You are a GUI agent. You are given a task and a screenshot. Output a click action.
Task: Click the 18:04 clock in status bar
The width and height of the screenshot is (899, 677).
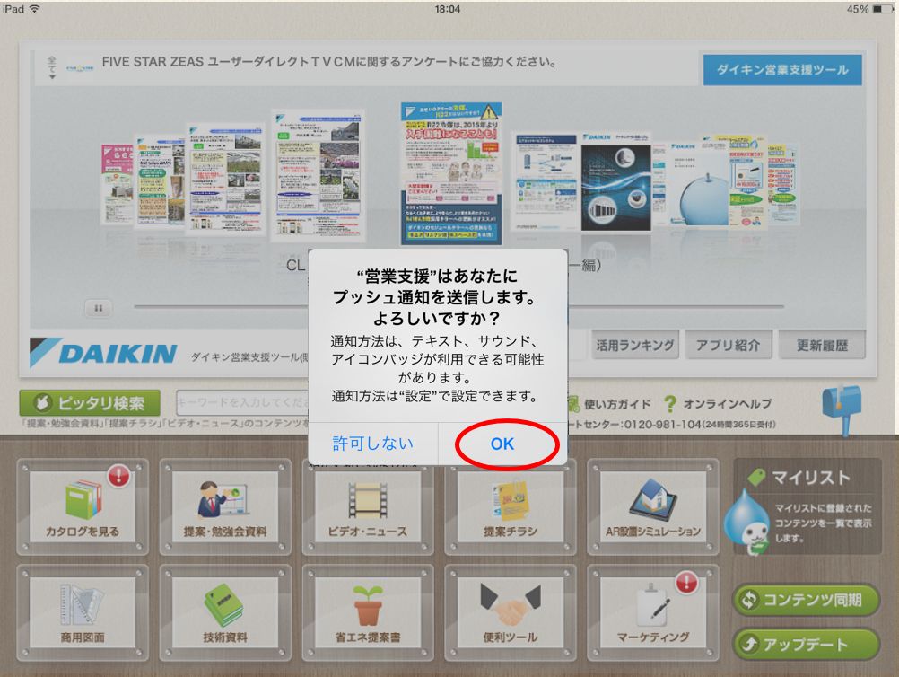[447, 9]
